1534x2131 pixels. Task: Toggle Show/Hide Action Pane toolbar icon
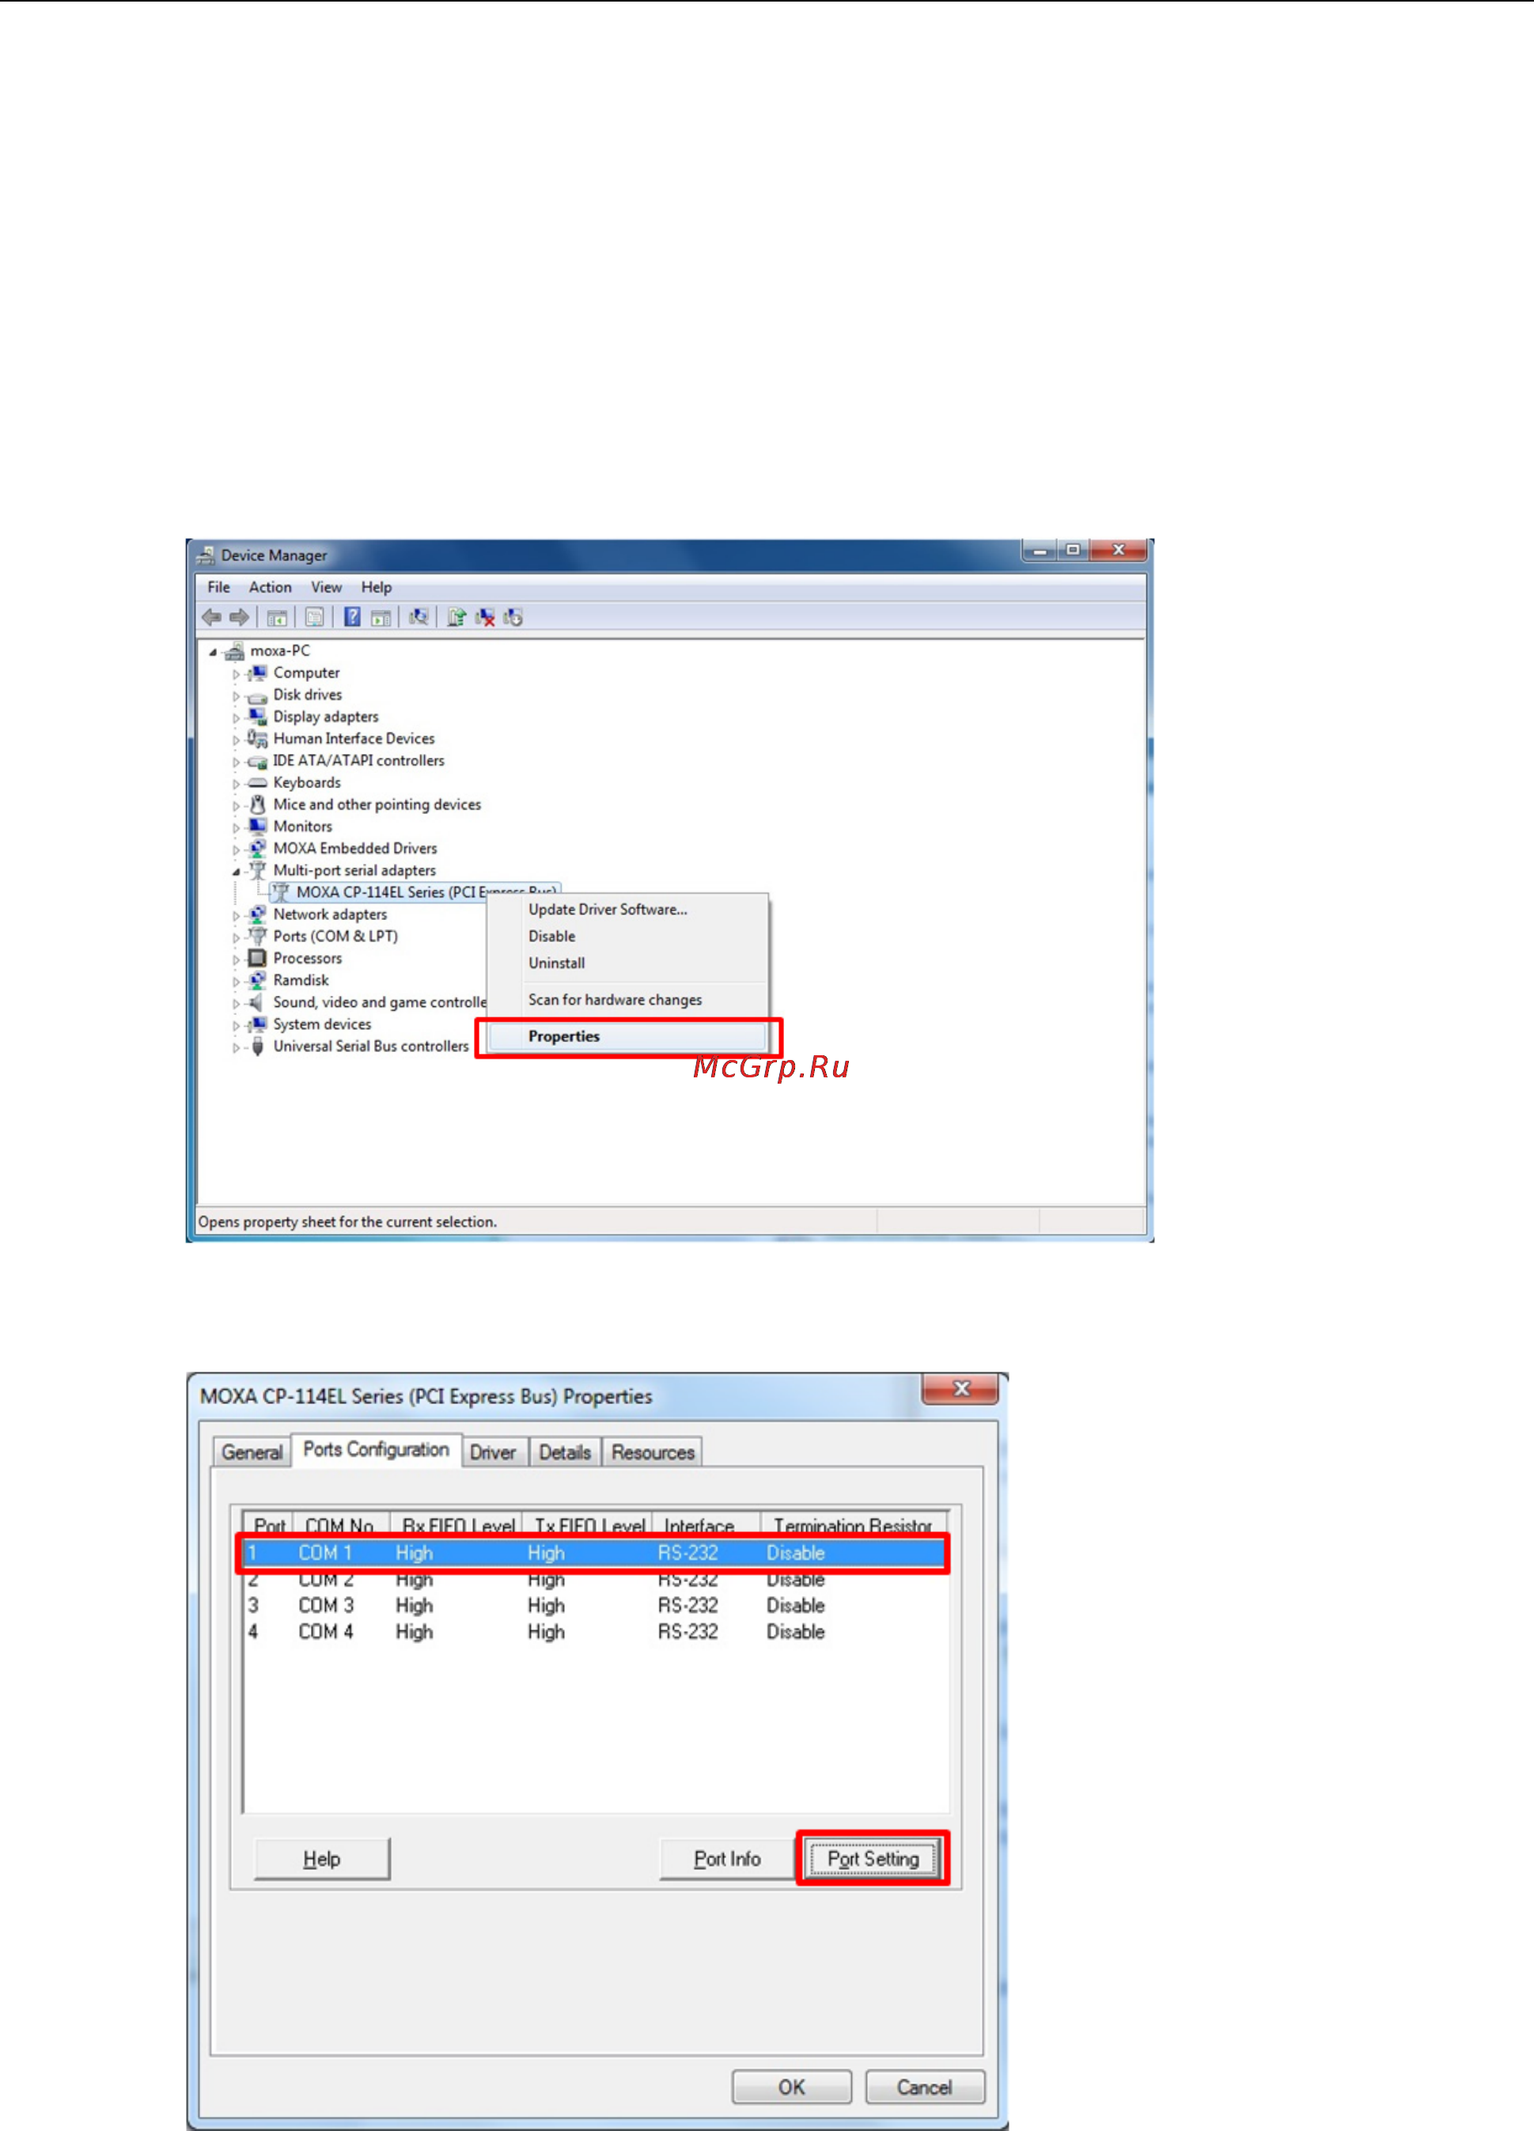[381, 617]
